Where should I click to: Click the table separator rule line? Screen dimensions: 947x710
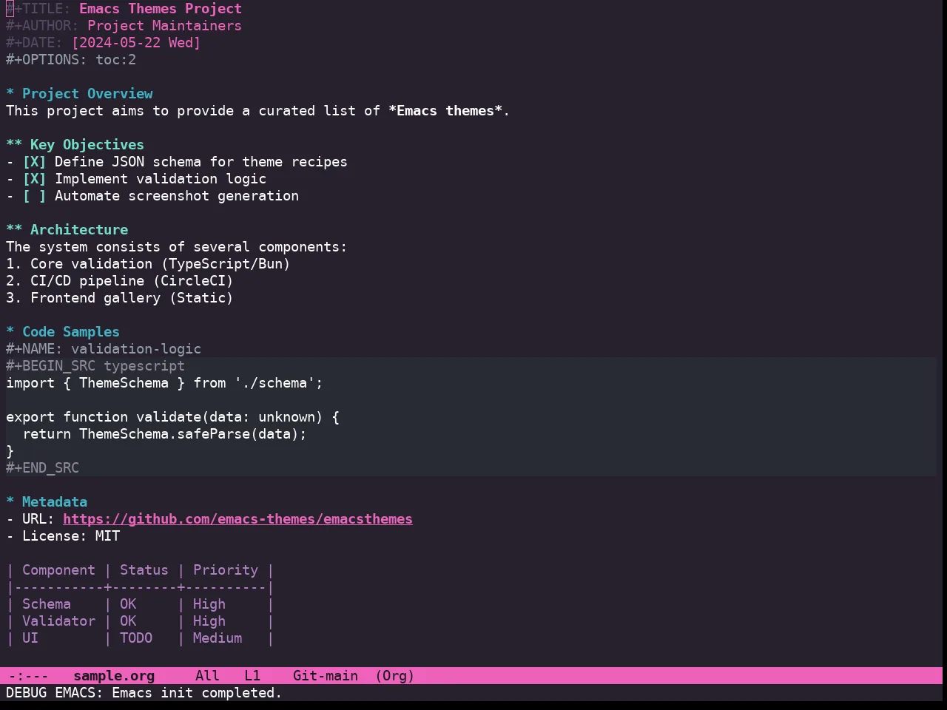140,587
